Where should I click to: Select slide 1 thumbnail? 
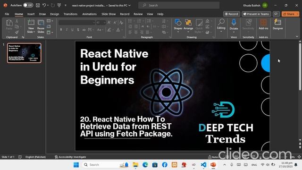(x=24, y=53)
